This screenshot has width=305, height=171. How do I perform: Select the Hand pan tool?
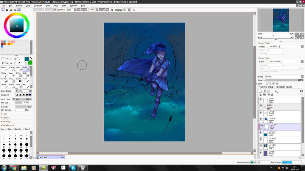(x=15, y=63)
